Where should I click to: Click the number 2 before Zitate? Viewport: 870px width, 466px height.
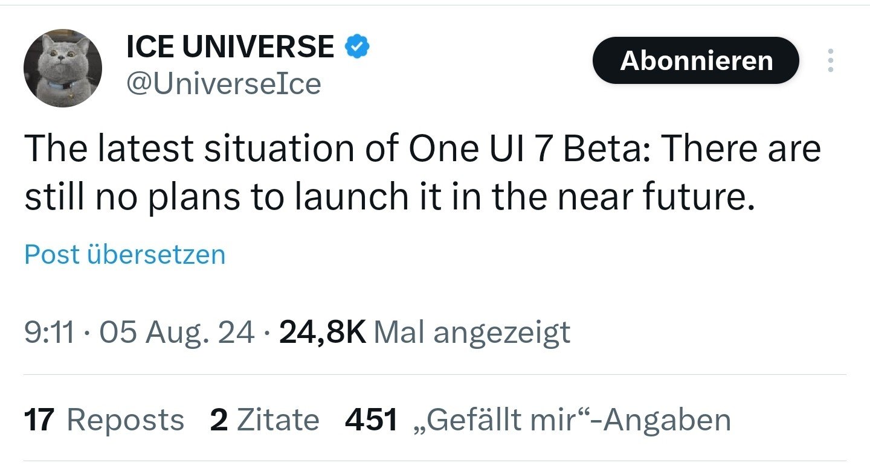point(219,420)
